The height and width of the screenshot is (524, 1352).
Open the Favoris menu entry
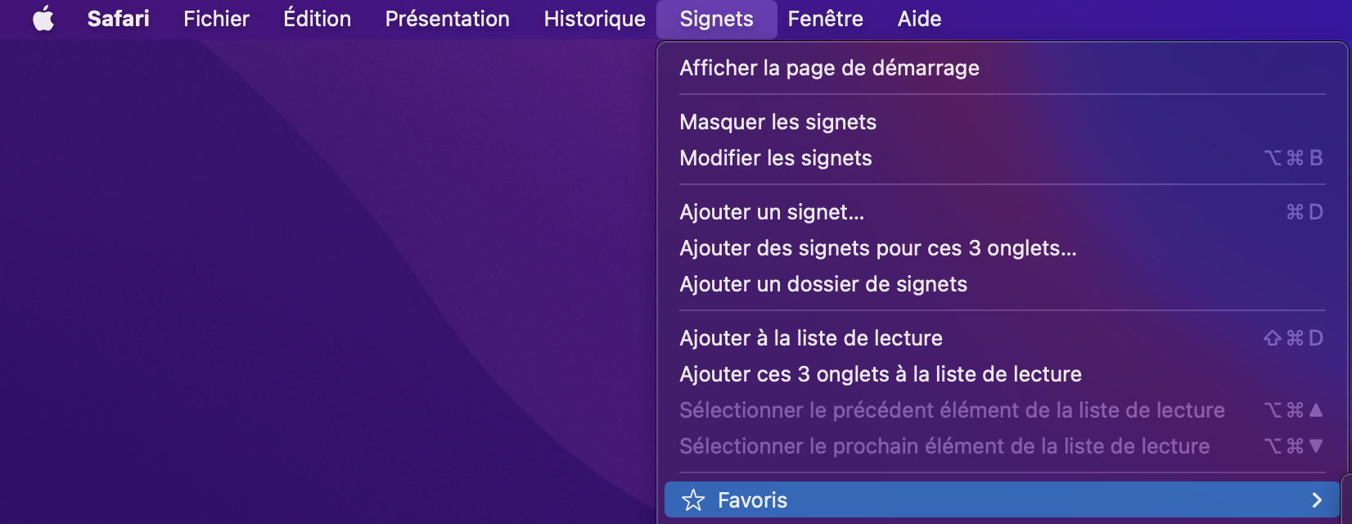click(752, 500)
